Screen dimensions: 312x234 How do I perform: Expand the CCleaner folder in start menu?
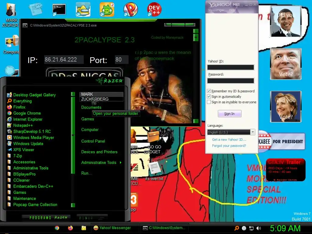[19, 180]
